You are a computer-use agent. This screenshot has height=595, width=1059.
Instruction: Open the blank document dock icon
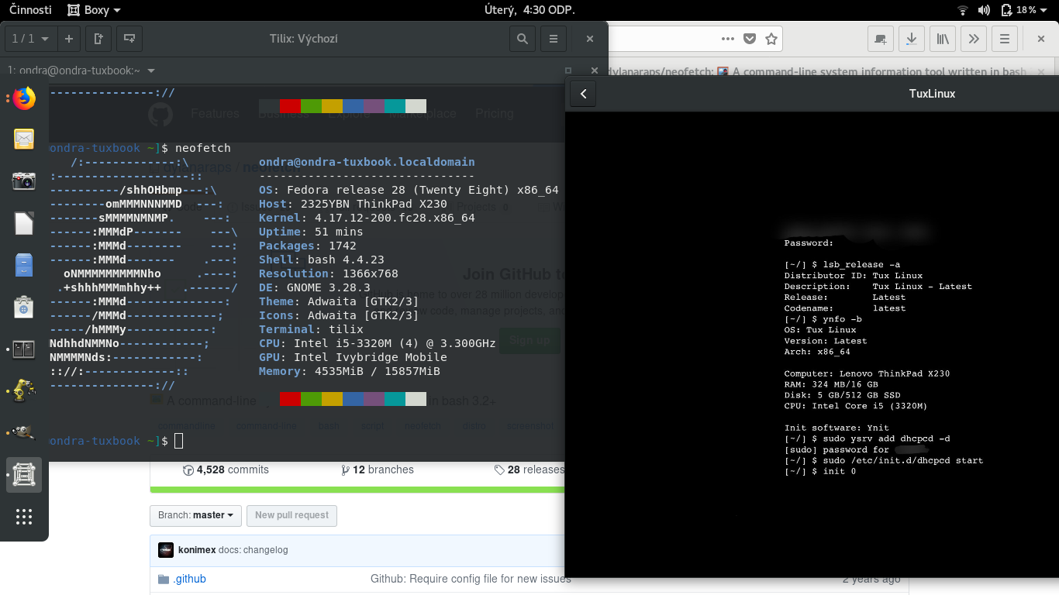click(x=24, y=223)
